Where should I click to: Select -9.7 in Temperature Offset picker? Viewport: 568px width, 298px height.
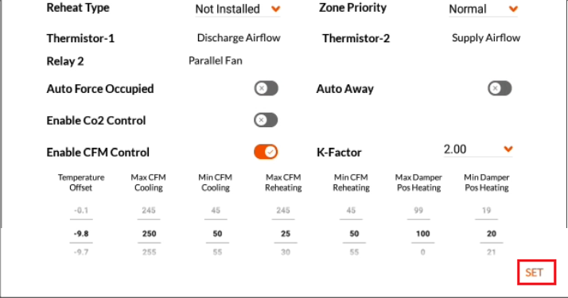click(x=81, y=252)
